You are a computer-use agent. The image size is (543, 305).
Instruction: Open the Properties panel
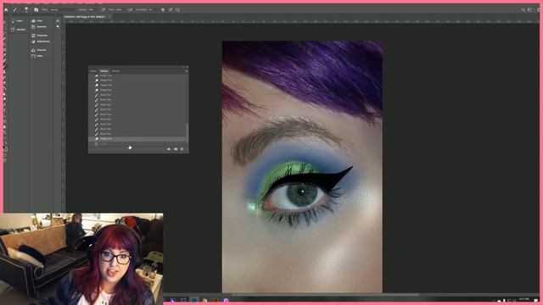(39, 36)
